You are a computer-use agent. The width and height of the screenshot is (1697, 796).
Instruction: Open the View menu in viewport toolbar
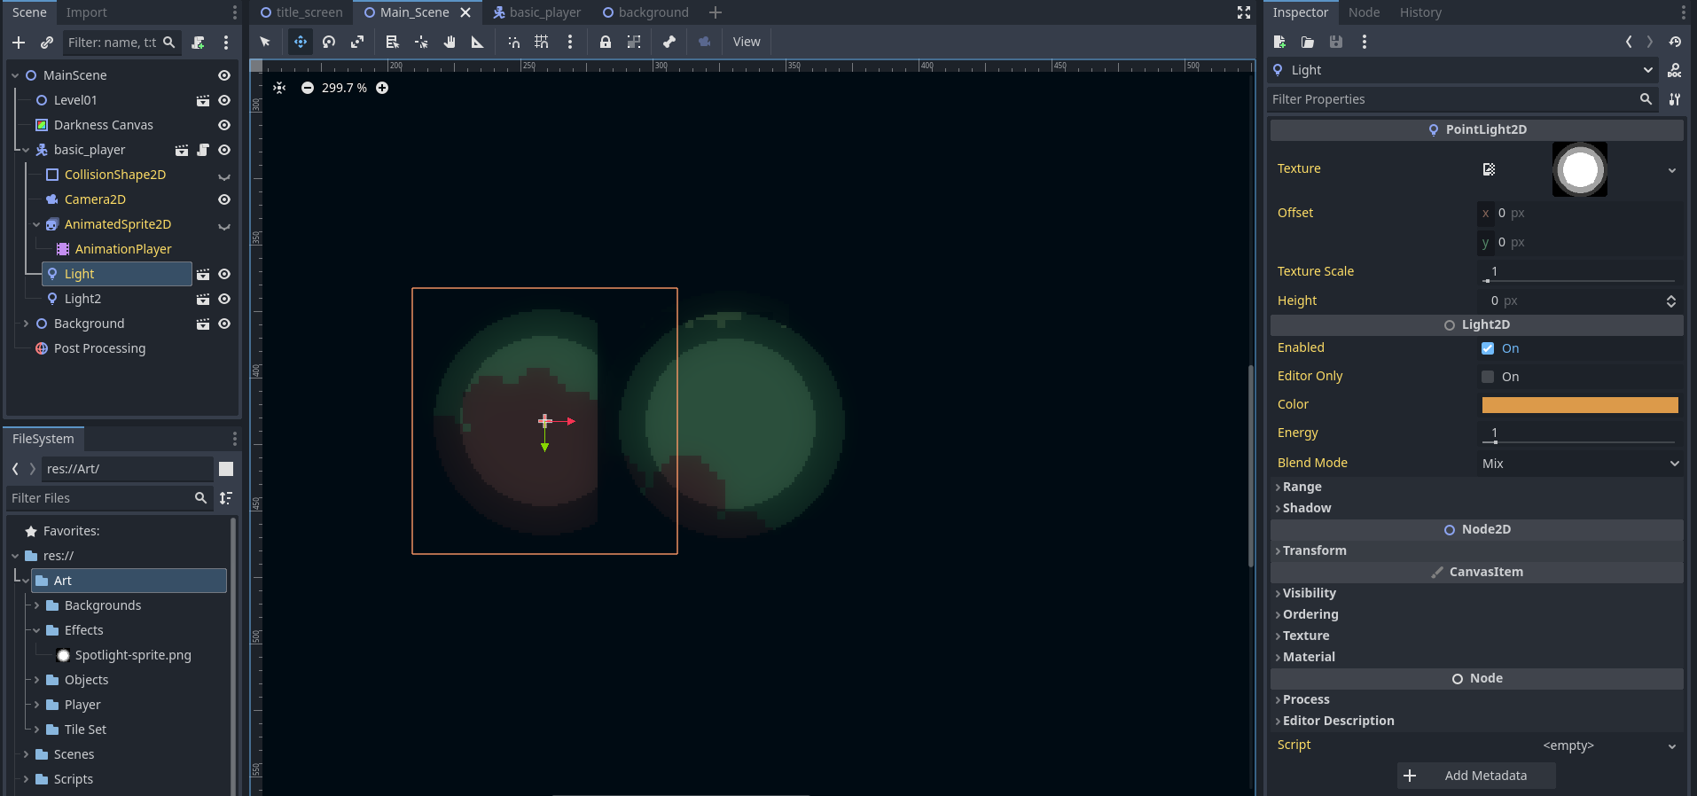pos(747,42)
